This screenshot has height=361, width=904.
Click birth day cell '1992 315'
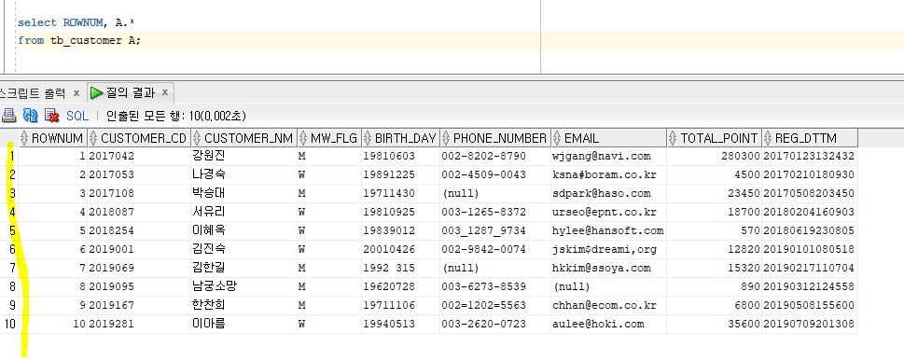coord(400,268)
